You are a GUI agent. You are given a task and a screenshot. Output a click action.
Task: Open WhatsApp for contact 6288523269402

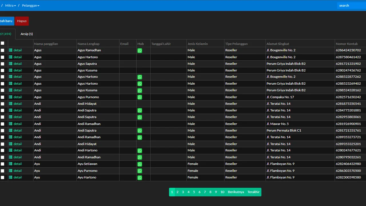140,84
